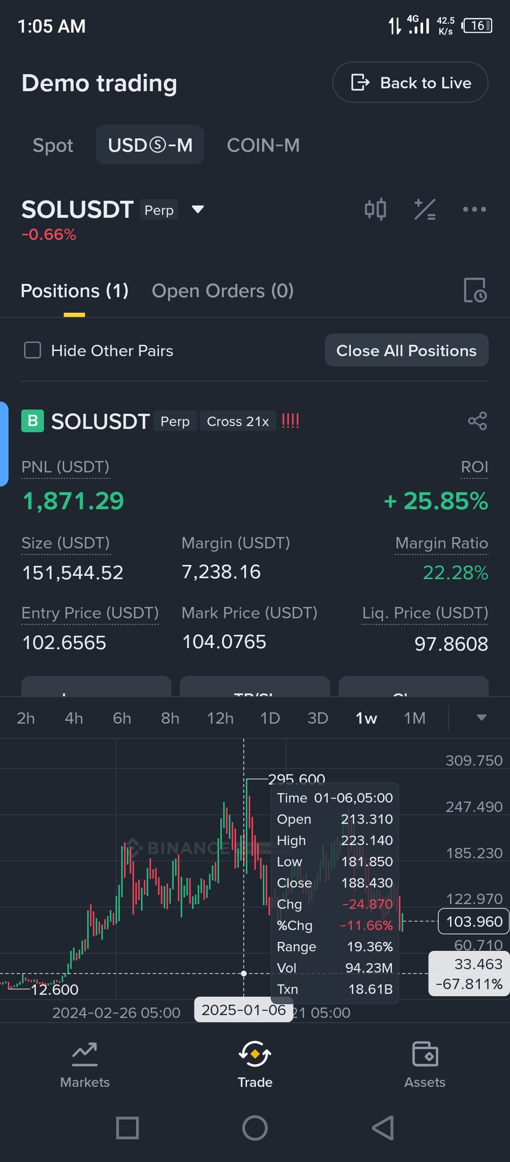Open the Assets wallet icon

(425, 1053)
